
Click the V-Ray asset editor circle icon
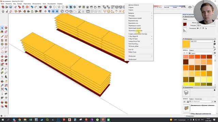point(62,11)
